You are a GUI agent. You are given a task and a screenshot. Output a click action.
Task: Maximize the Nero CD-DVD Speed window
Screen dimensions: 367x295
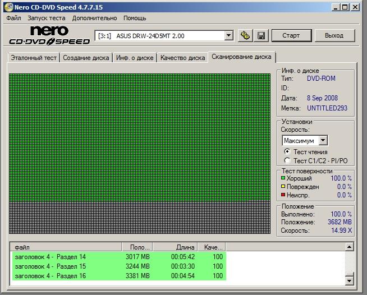(345, 7)
